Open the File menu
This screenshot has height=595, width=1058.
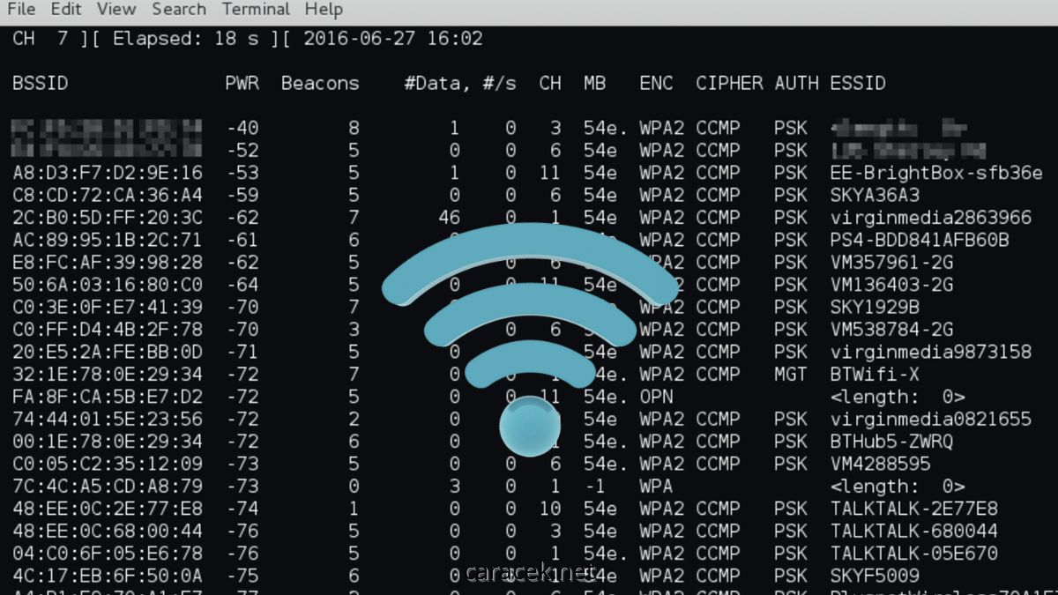pos(21,10)
